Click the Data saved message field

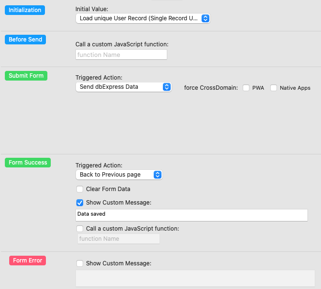(191, 215)
